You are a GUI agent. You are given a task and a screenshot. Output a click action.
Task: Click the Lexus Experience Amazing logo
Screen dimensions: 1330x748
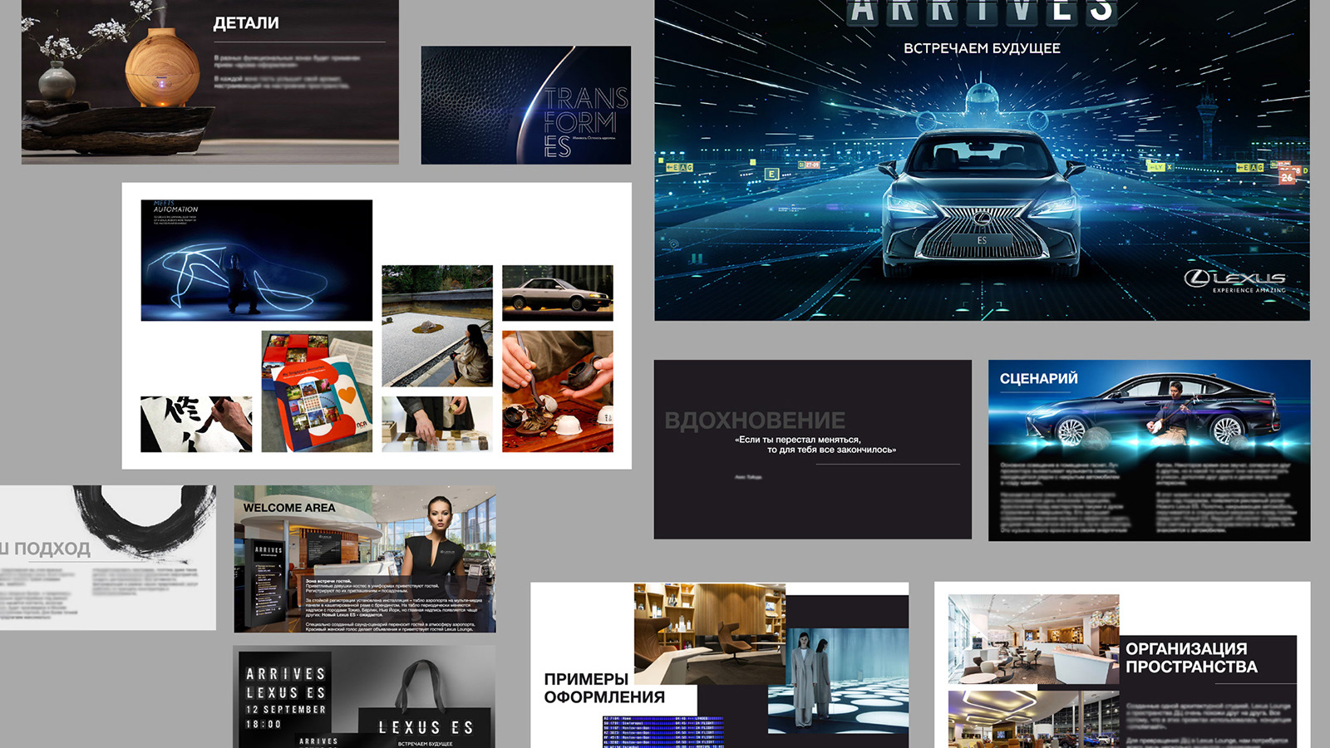click(x=1234, y=281)
